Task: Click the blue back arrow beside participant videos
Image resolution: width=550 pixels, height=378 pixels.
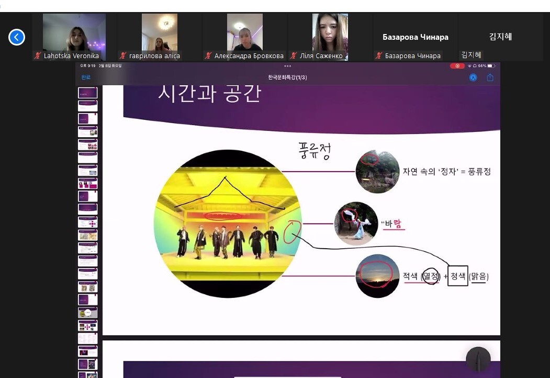Action: (x=17, y=37)
